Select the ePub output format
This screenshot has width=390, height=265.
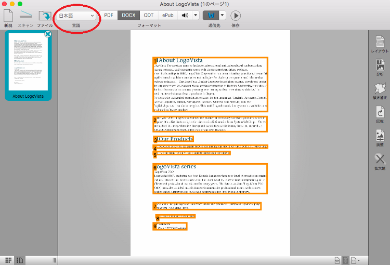coord(167,15)
